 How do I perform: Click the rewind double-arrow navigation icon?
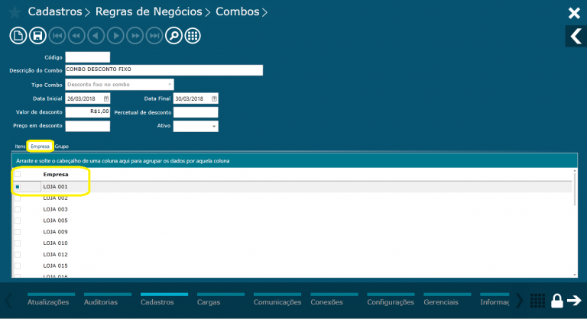[x=76, y=36]
